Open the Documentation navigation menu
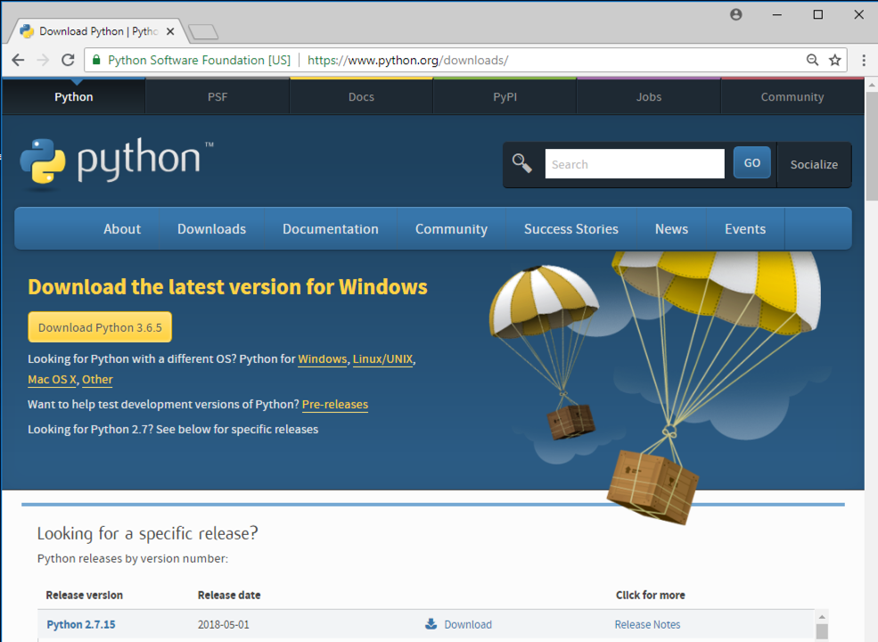This screenshot has height=642, width=878. [x=331, y=228]
